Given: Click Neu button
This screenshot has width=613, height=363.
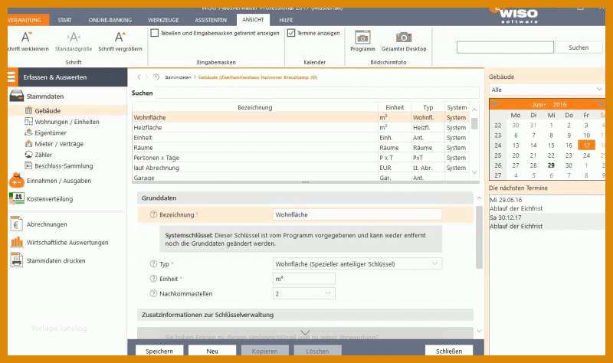Looking at the screenshot, I should tap(212, 351).
